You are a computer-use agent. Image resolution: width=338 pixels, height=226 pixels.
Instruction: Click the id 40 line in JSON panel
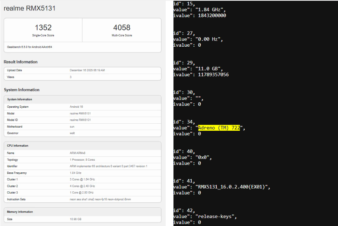click(x=184, y=151)
